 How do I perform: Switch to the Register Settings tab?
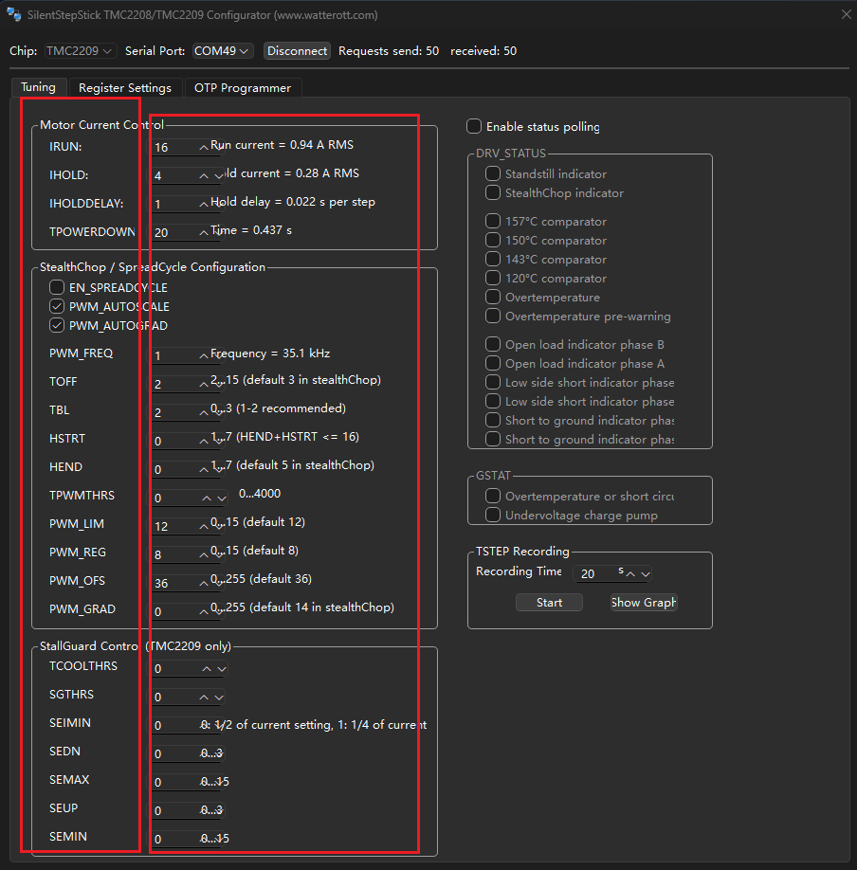[125, 88]
